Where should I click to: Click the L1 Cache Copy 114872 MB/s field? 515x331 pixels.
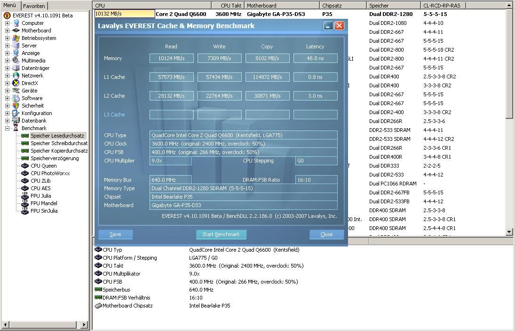click(x=267, y=77)
